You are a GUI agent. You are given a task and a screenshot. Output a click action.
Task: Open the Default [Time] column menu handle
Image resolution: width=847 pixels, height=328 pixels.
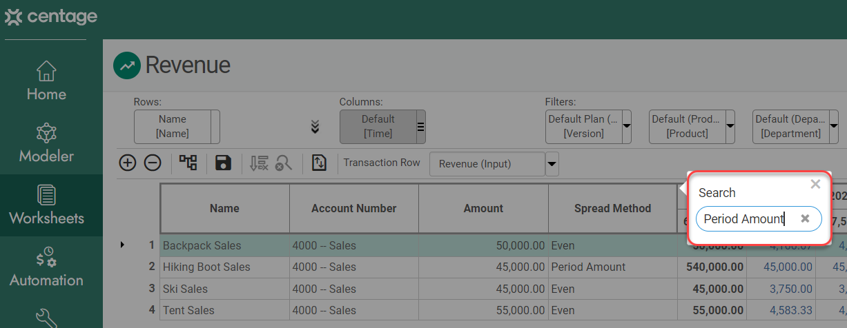coord(421,127)
